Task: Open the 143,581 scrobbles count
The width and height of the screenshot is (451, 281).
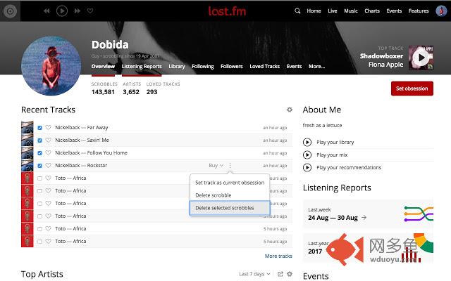Action: pyautogui.click(x=103, y=92)
